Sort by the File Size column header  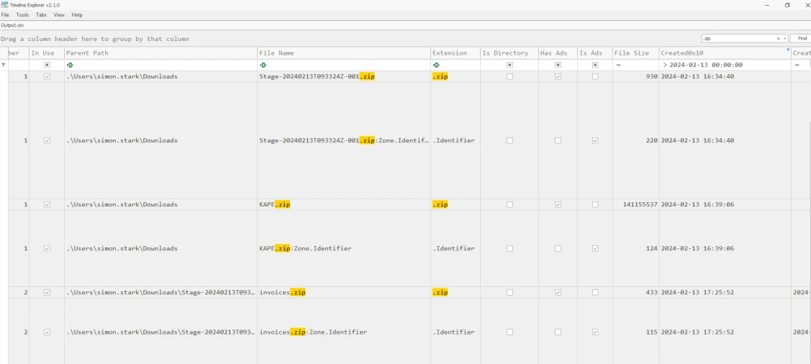pyautogui.click(x=635, y=53)
